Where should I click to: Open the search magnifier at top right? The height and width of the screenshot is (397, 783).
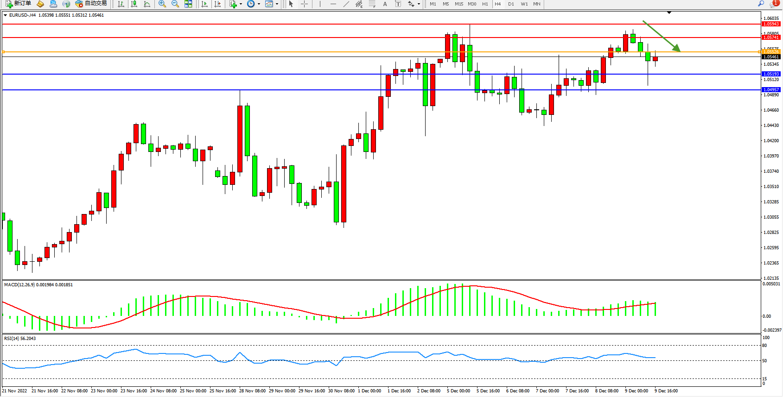point(761,4)
